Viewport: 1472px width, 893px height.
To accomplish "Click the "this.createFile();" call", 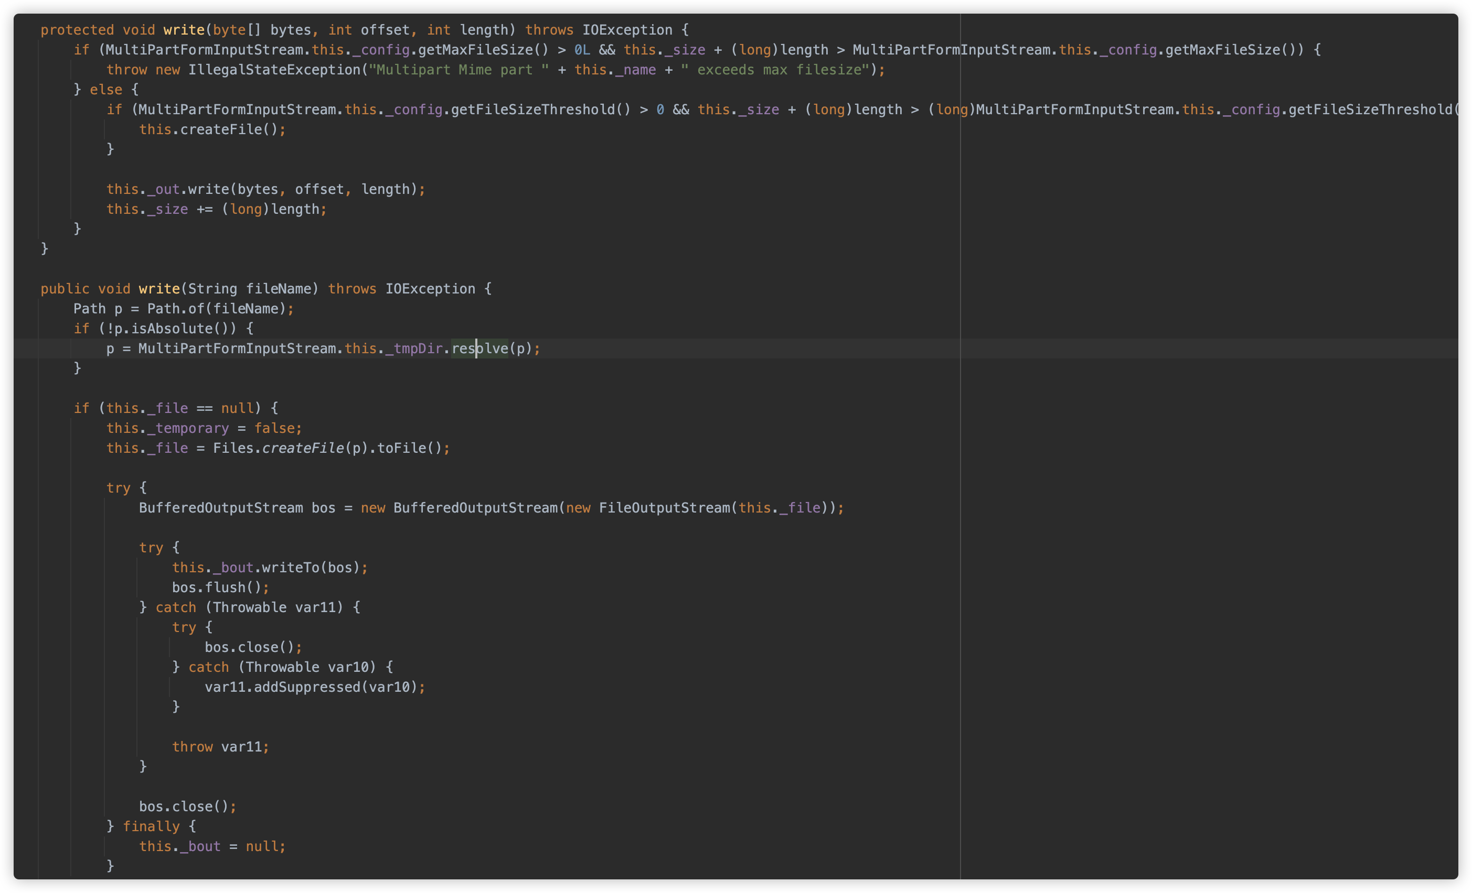I will click(x=212, y=129).
